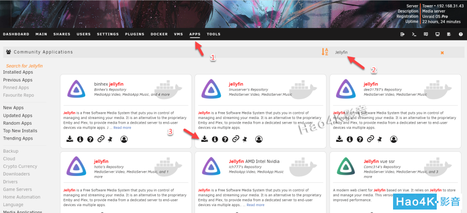Open project link icon on linuxserver's jellyfin

236,139
